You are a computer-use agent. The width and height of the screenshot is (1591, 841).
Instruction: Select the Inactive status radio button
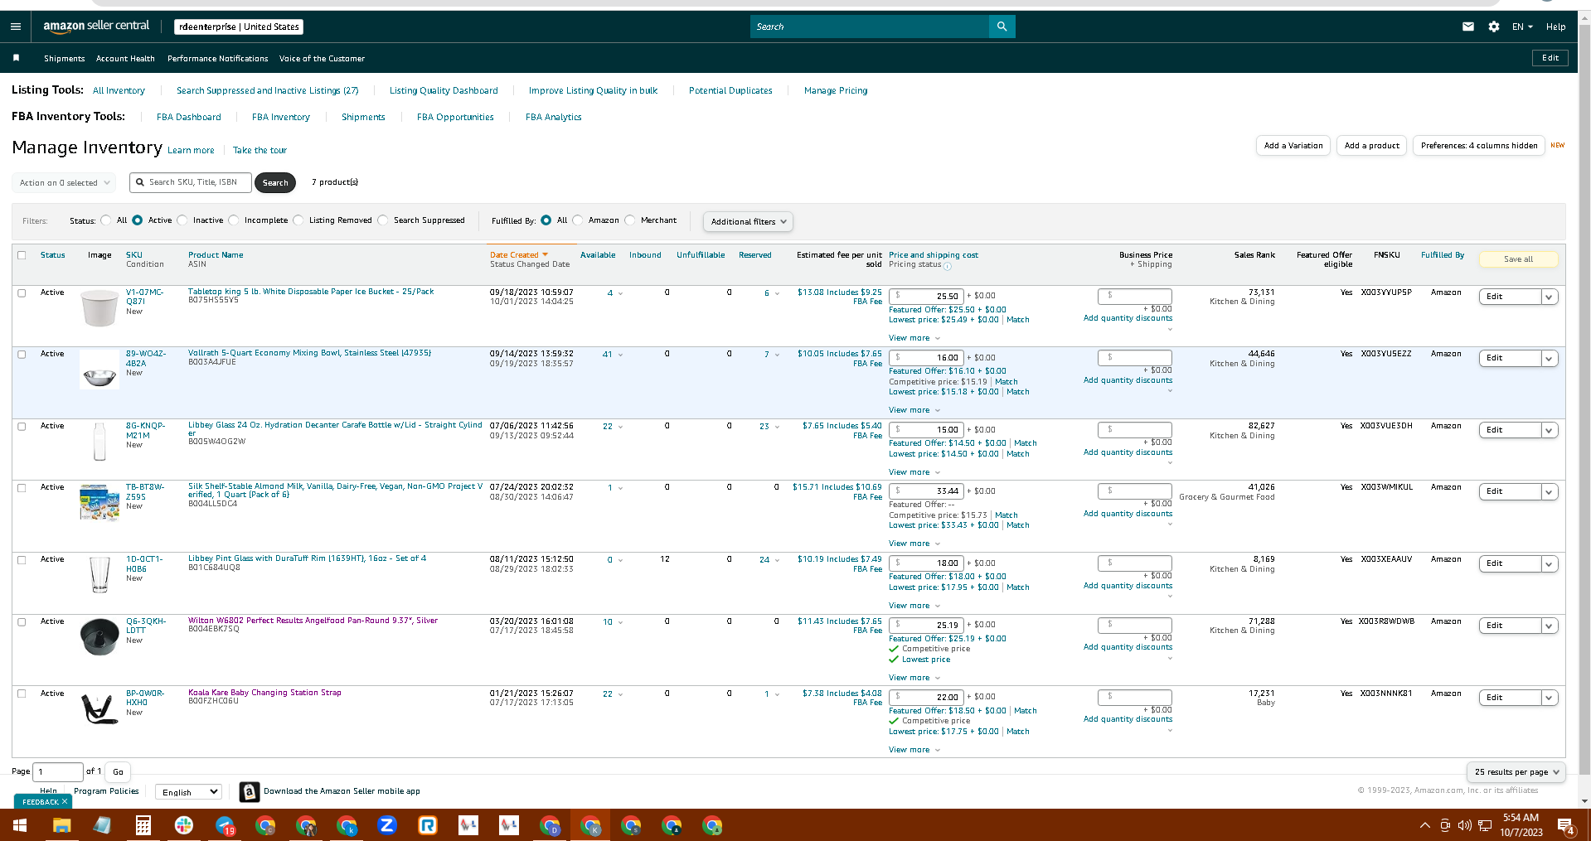(182, 220)
